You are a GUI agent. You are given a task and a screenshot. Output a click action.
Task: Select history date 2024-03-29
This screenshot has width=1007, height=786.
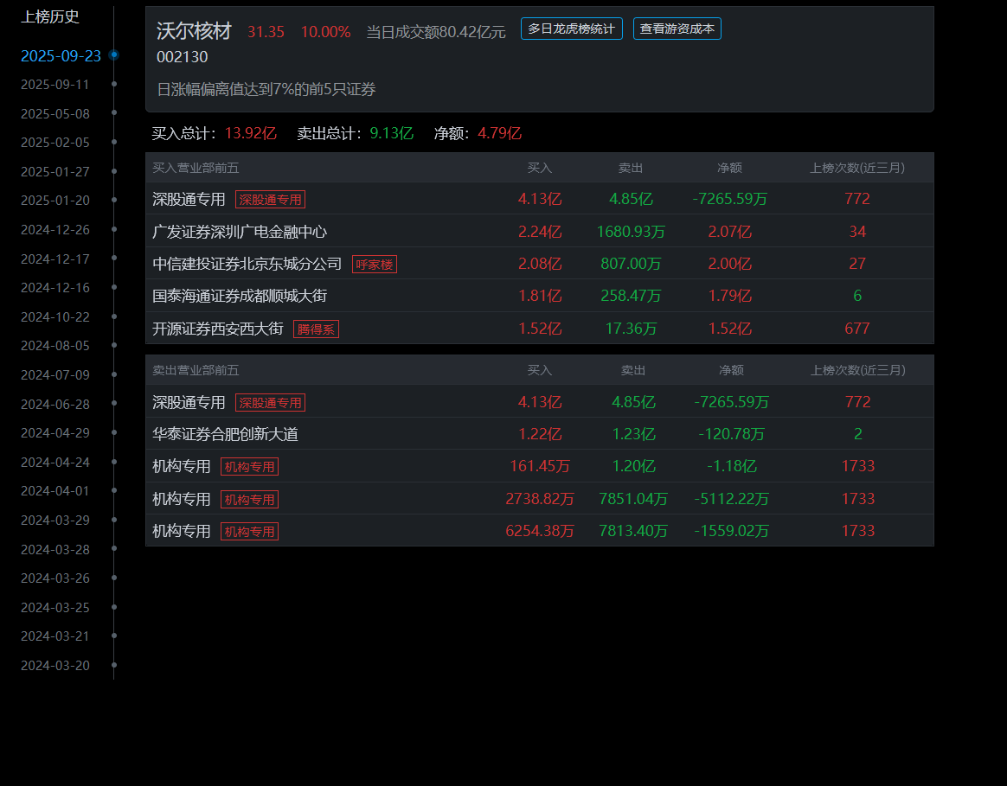point(55,521)
